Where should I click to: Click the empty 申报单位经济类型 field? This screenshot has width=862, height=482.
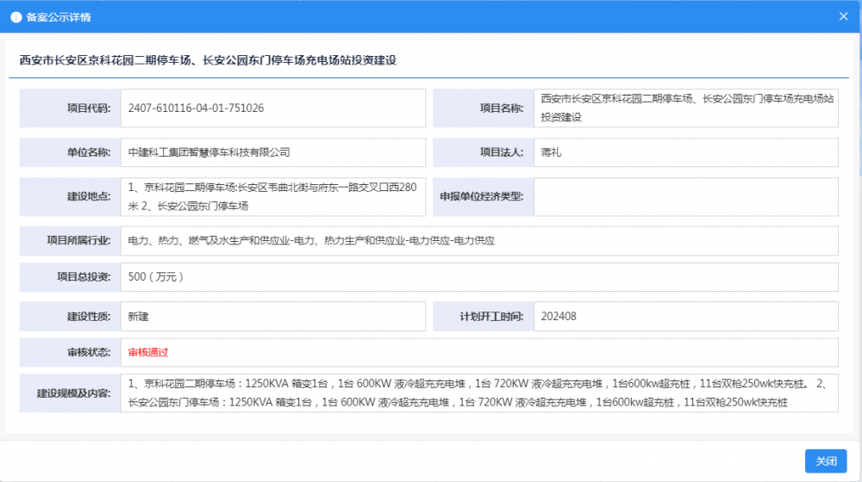point(685,196)
